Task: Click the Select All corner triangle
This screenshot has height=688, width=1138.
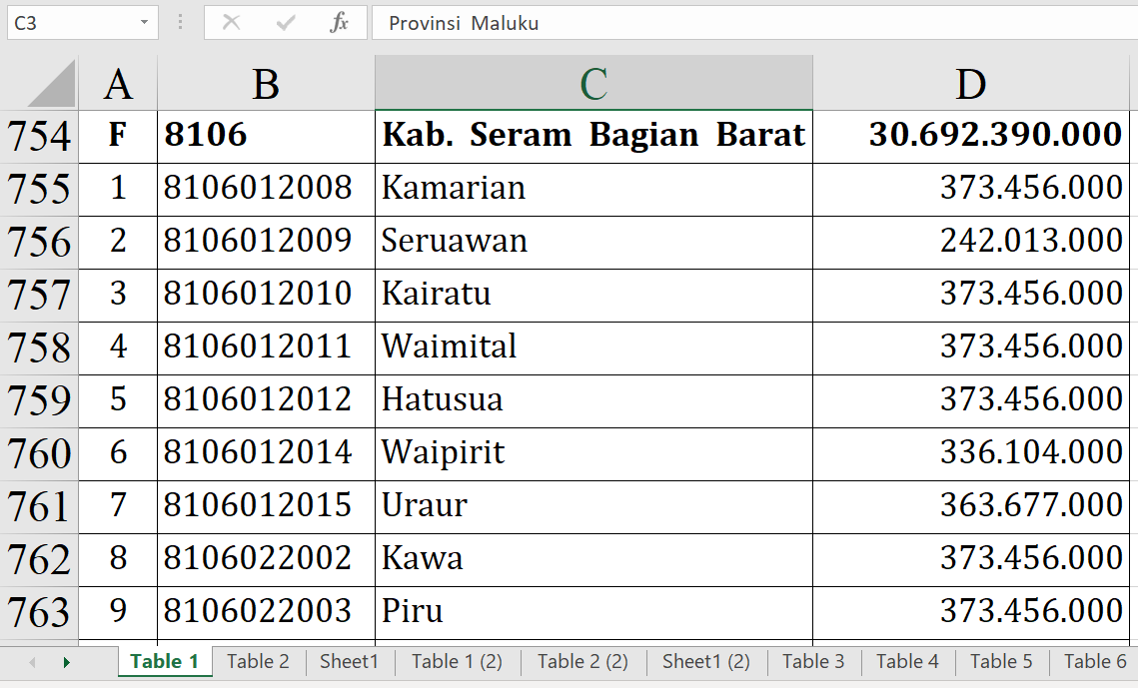Action: pos(52,84)
